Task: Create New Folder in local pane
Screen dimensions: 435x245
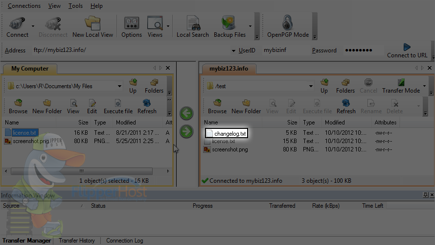Action: [47, 107]
